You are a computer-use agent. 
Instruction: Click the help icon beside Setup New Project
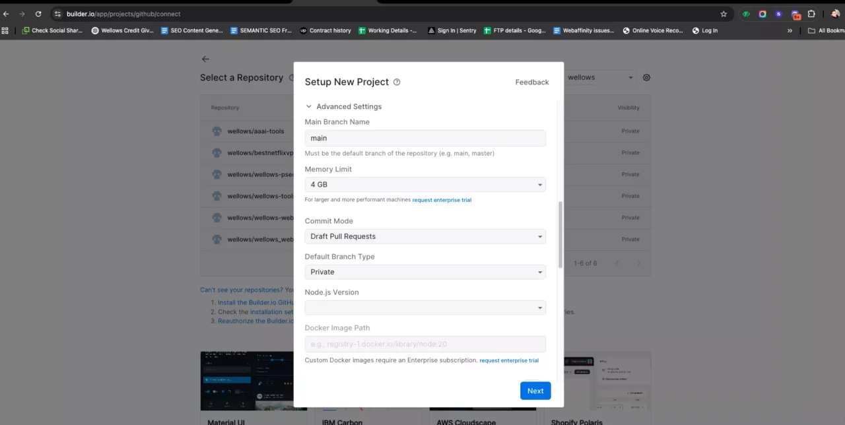[397, 82]
